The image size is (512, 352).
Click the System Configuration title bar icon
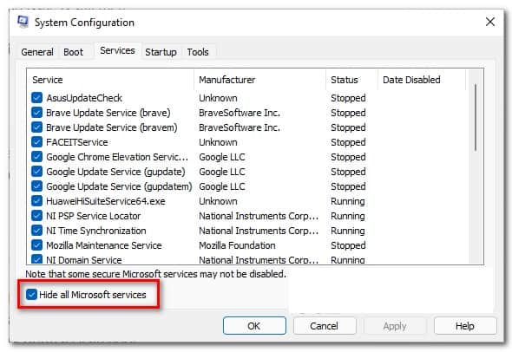(23, 22)
